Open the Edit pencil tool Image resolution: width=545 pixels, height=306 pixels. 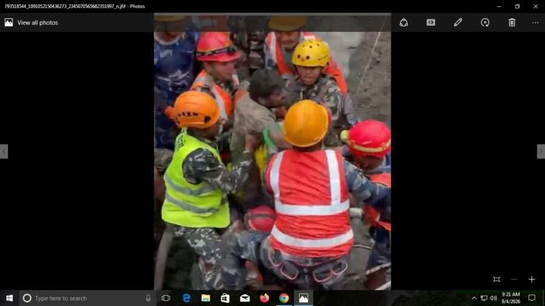click(458, 22)
